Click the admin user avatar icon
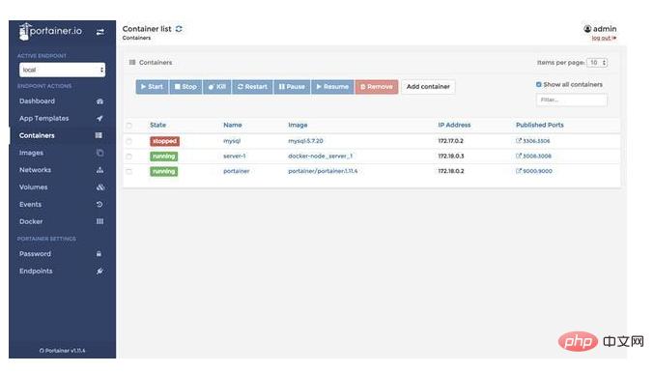Screen dimensions: 654x373 [x=587, y=29]
